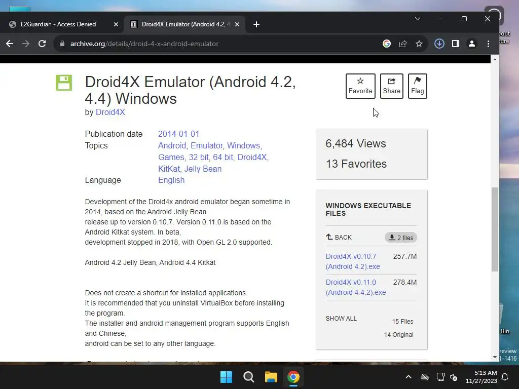This screenshot has width=519, height=389.
Task: Open the Emulator topic link
Action: click(x=207, y=145)
